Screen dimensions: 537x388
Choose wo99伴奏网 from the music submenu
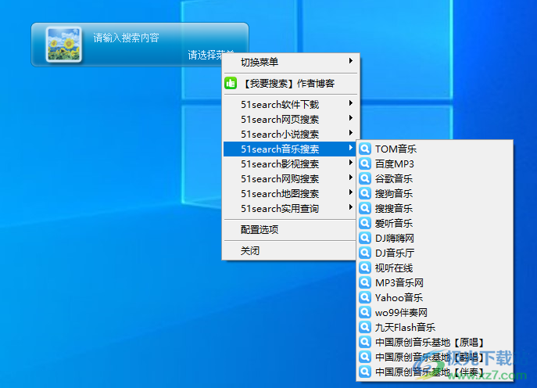point(435,312)
